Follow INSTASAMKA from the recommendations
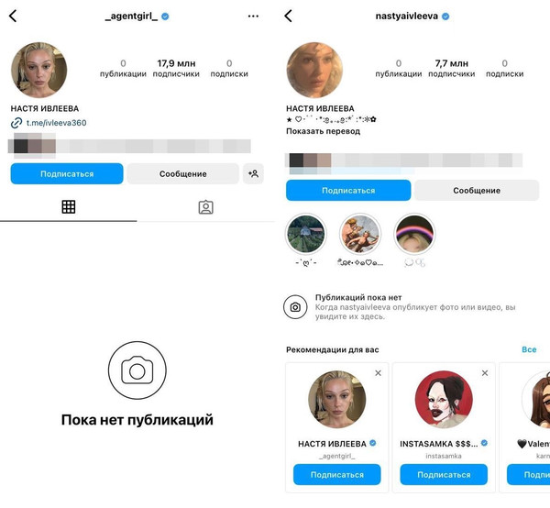Viewport: 550px width, 508px height. [x=444, y=475]
